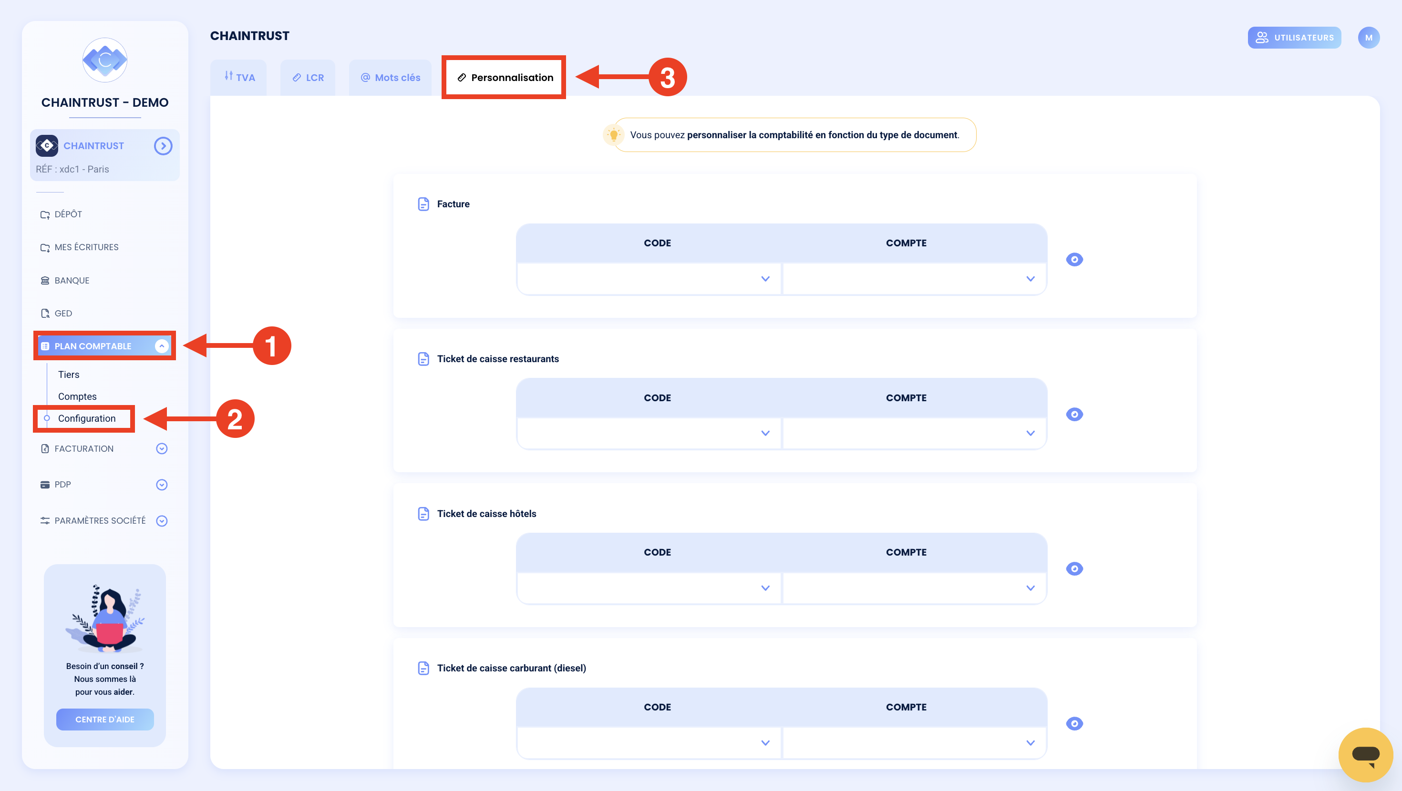Toggle the eye icon for Ticket de caisse hôtels

[1074, 569]
